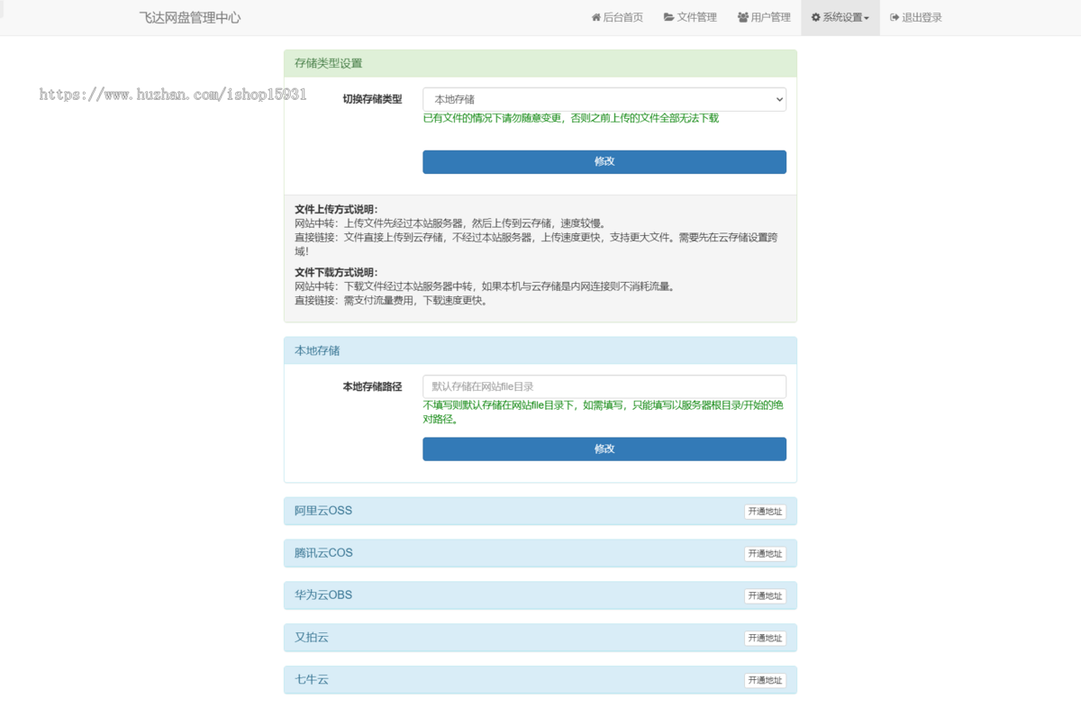Screen dimensions: 1081x708
Task: Click the users icon beside 用户管理
Action: [742, 18]
